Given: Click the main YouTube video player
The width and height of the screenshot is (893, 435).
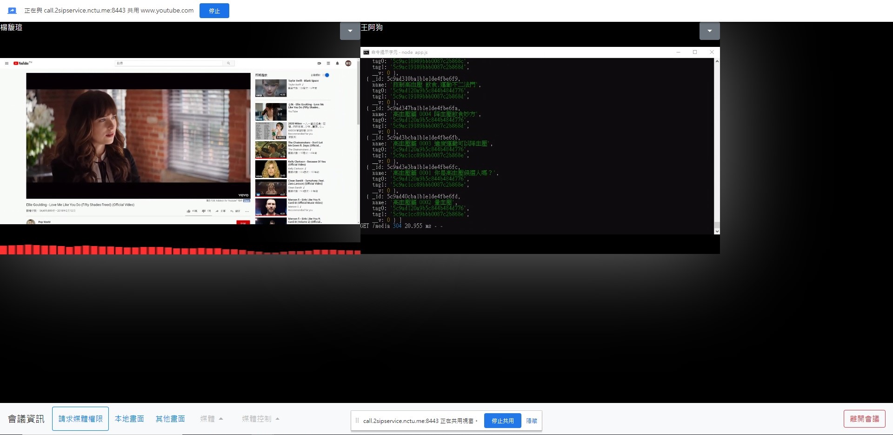Looking at the screenshot, I should tap(138, 136).
